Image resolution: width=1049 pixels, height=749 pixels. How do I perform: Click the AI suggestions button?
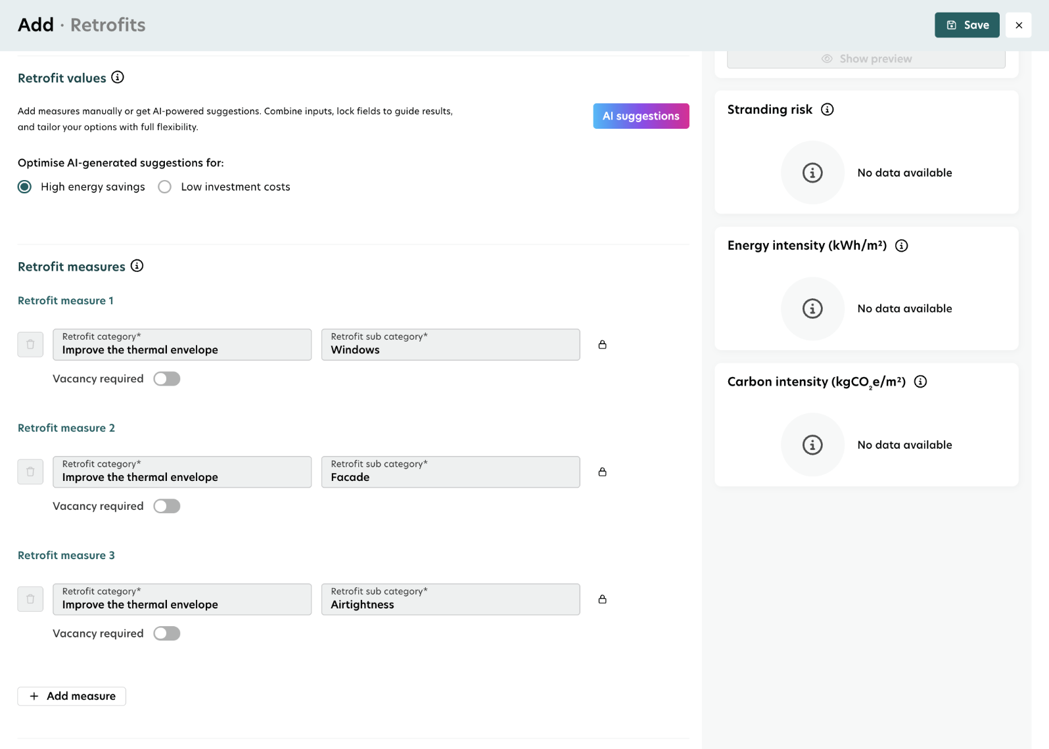pyautogui.click(x=641, y=116)
